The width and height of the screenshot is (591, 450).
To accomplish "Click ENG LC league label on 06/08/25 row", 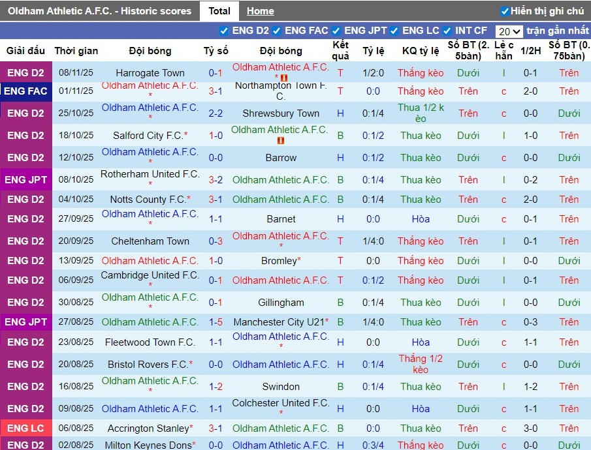I will (25, 428).
